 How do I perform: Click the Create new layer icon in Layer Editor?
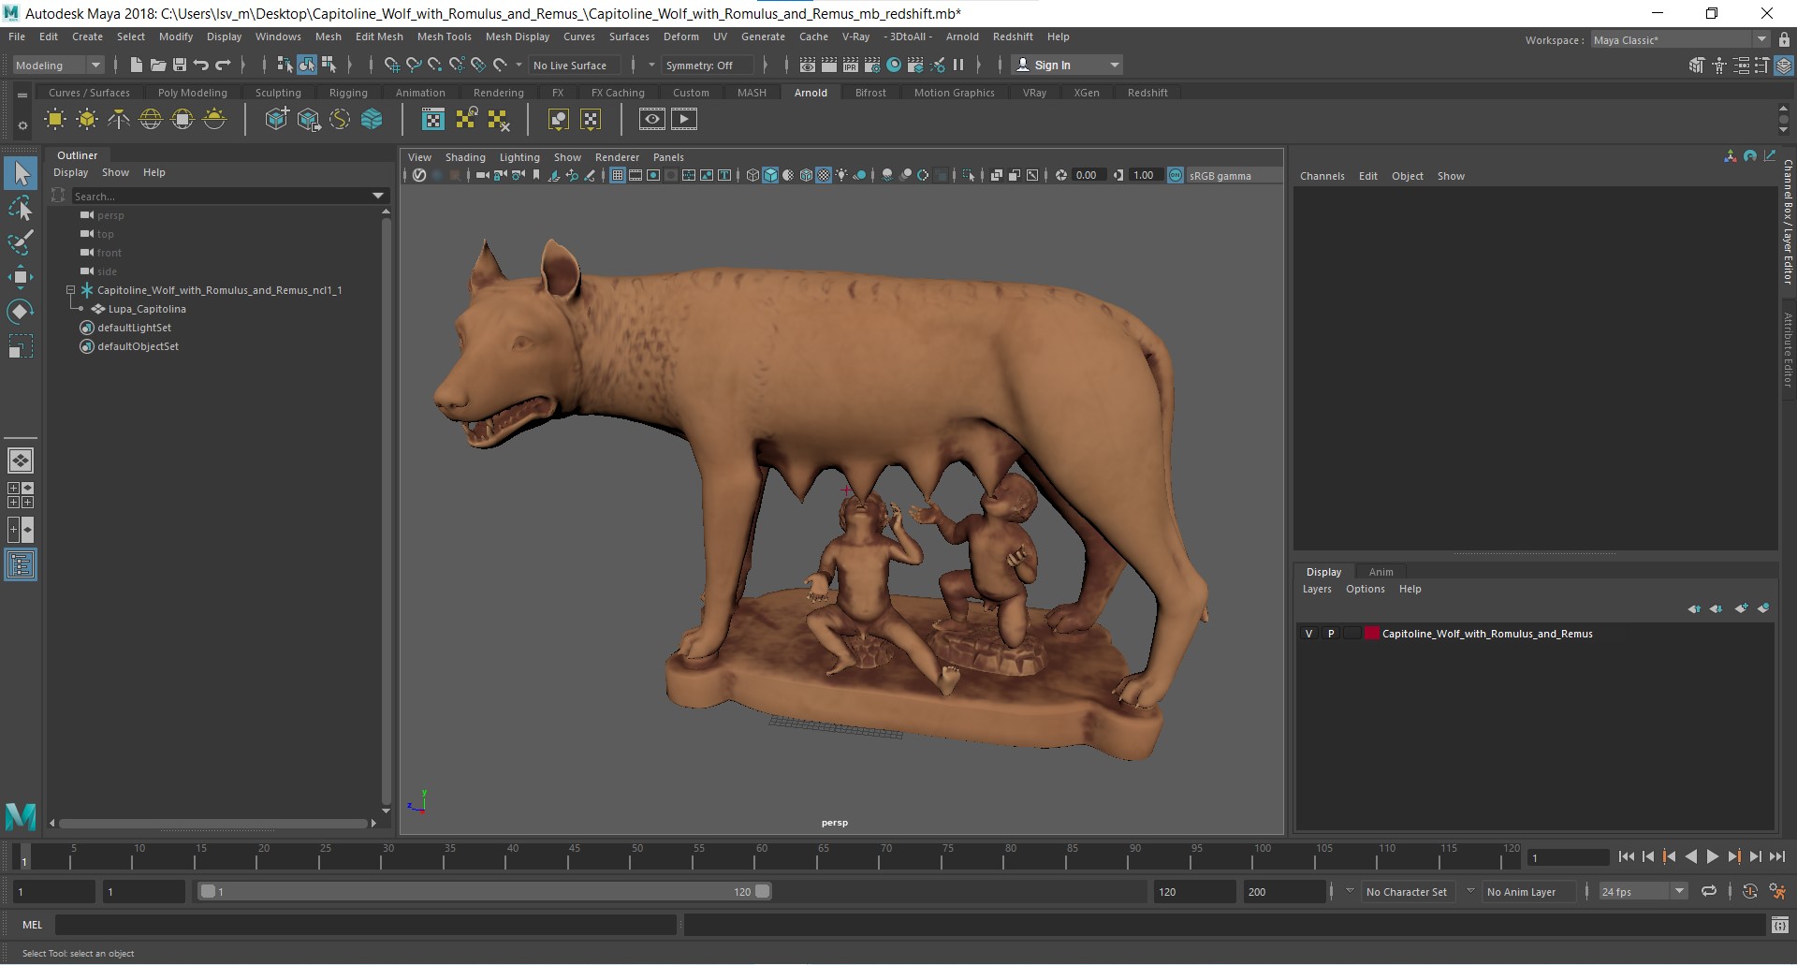1741,608
